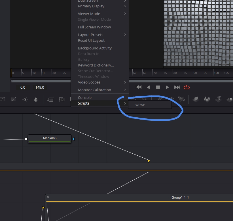This screenshot has width=233, height=221.
Task: Open the Monitor Calibration submenu
Action: [100, 90]
